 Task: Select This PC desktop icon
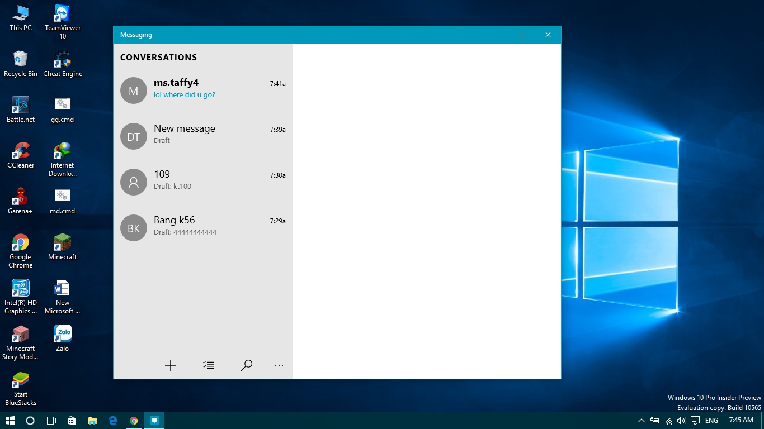point(21,17)
